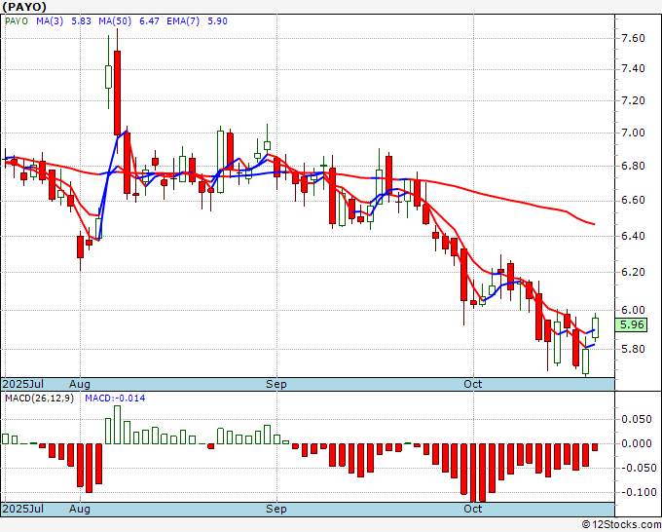The image size is (662, 532).
Task: Click the (PAYO) chart title
Action: [24, 7]
